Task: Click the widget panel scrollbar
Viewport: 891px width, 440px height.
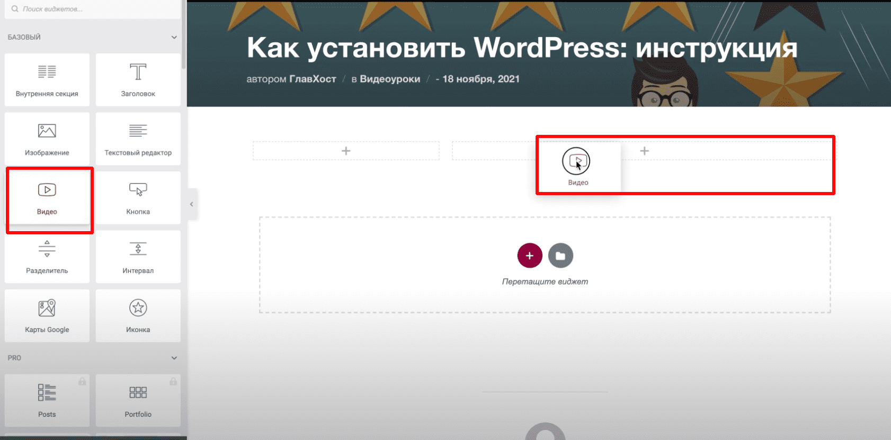Action: pos(184,35)
